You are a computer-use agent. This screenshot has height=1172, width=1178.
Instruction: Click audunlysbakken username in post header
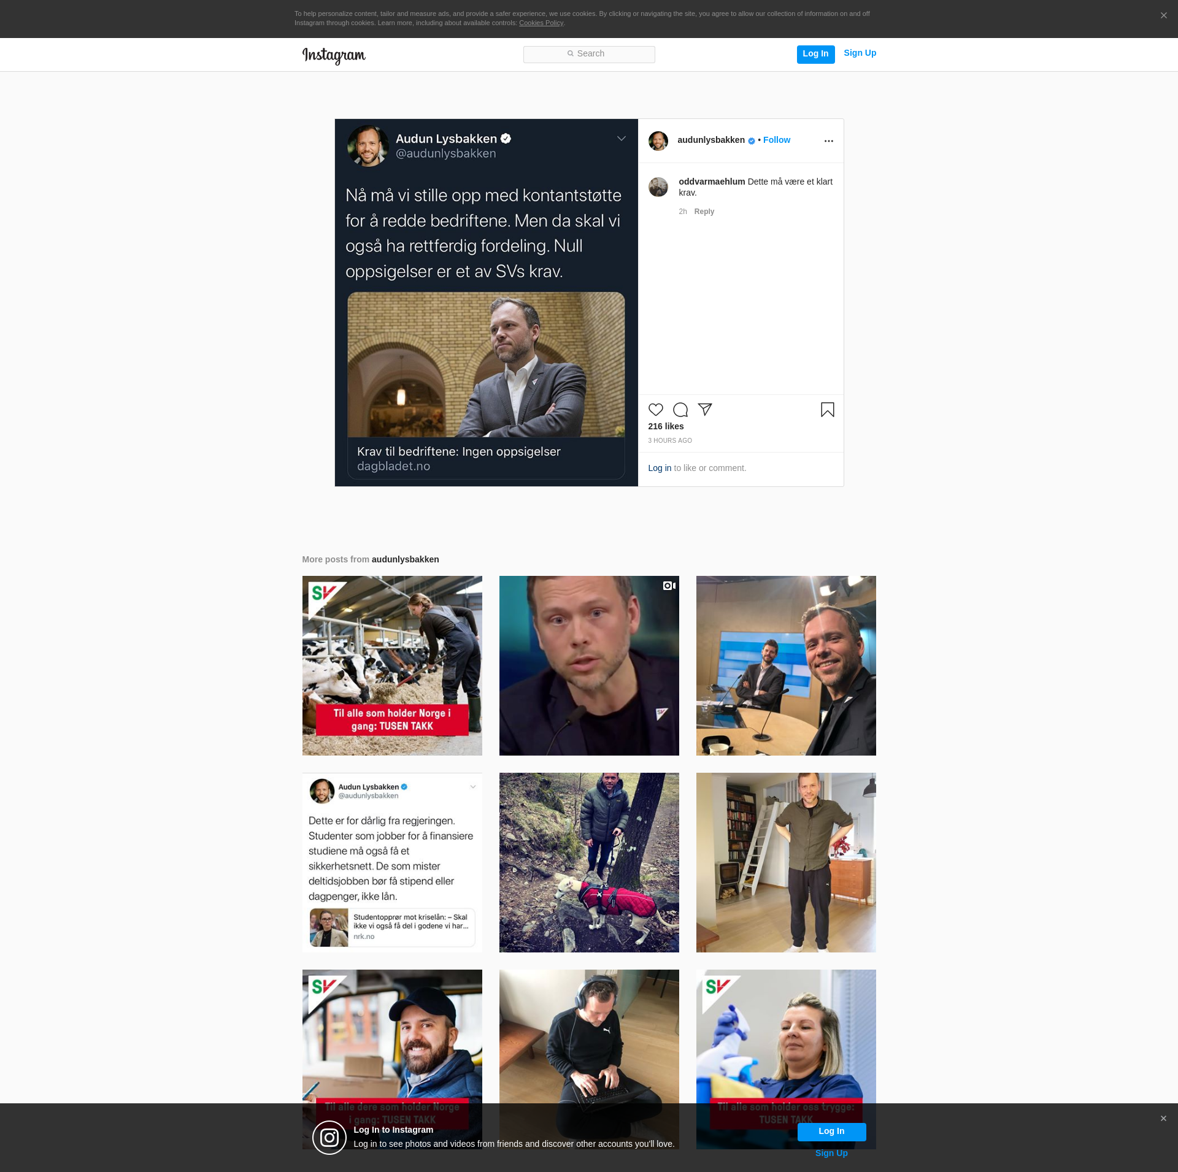point(711,140)
